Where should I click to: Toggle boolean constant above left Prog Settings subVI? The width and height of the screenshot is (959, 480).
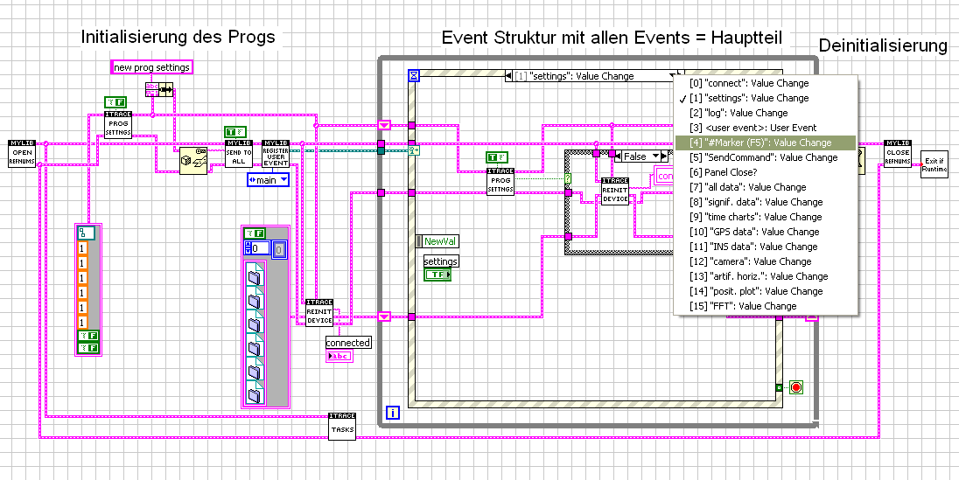pyautogui.click(x=115, y=102)
